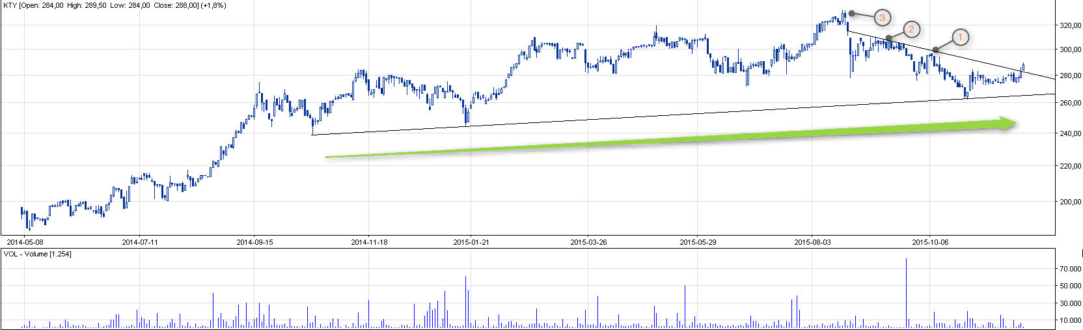This screenshot has height=330, width=1083.
Task: Click the 2015-01-21 date label
Action: tap(471, 242)
